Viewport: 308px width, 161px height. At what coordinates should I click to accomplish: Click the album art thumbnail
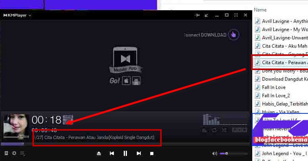(x=16, y=126)
